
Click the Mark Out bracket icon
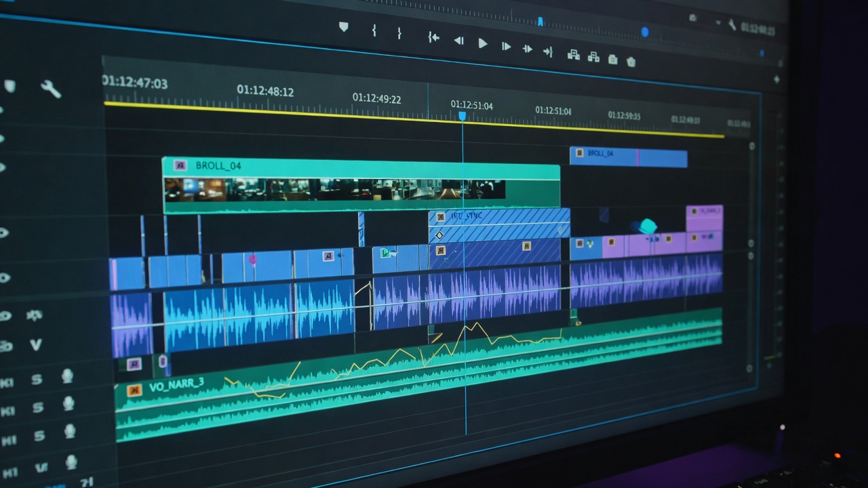[399, 33]
